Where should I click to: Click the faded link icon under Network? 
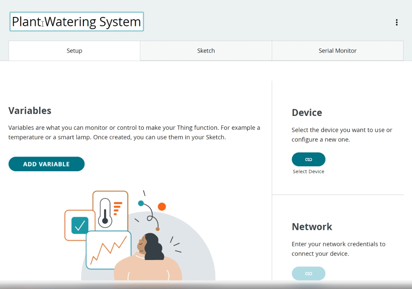click(x=308, y=273)
